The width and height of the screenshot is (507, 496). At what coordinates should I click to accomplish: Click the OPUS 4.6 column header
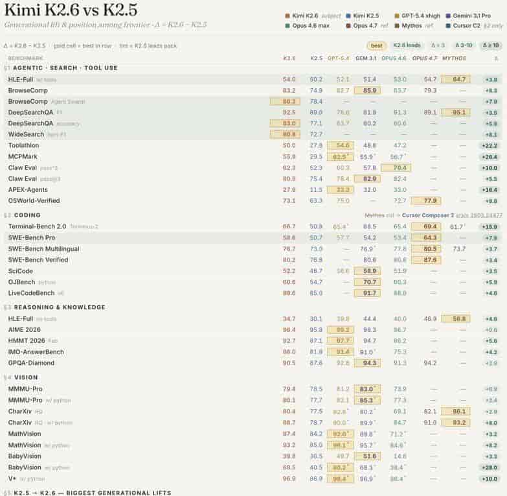(x=394, y=58)
